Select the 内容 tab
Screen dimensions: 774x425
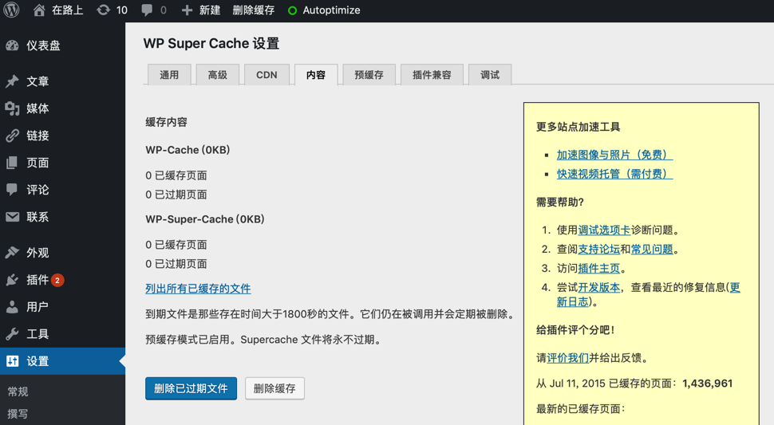tap(316, 75)
